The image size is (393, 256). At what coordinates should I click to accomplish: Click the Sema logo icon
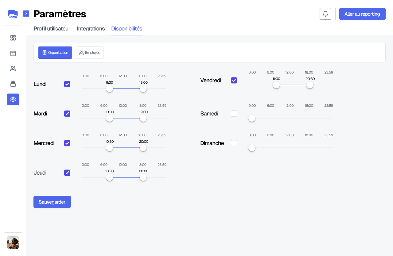coord(13,14)
